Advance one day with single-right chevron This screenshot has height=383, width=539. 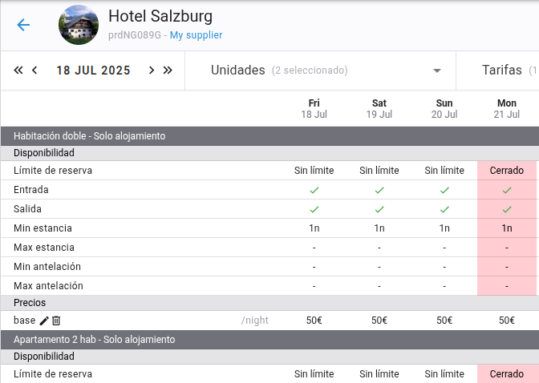coord(152,71)
